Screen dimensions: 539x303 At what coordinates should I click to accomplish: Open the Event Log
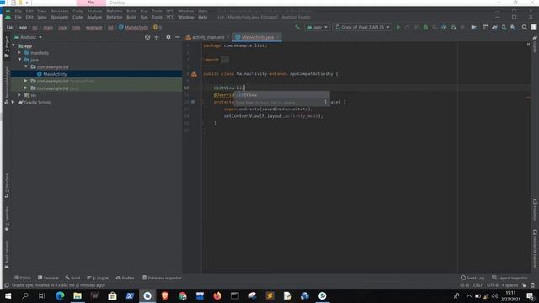[x=472, y=278]
